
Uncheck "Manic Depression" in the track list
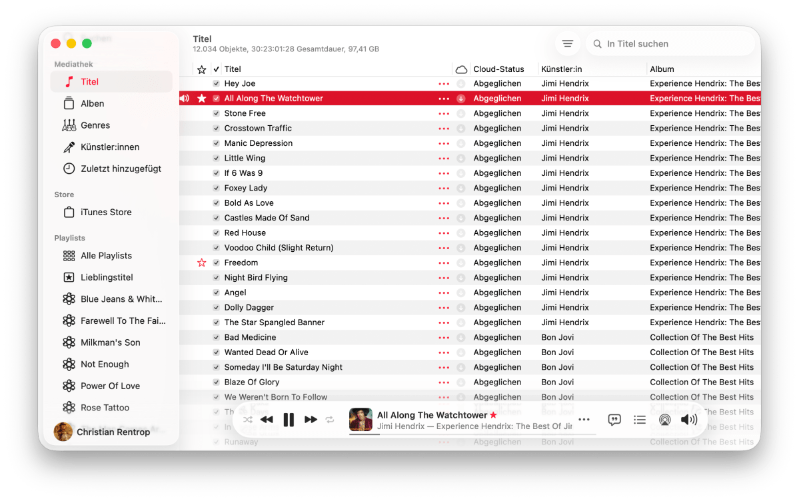click(215, 143)
